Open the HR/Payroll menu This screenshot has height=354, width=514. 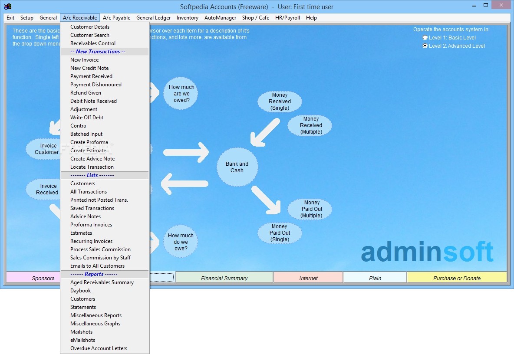tap(287, 18)
